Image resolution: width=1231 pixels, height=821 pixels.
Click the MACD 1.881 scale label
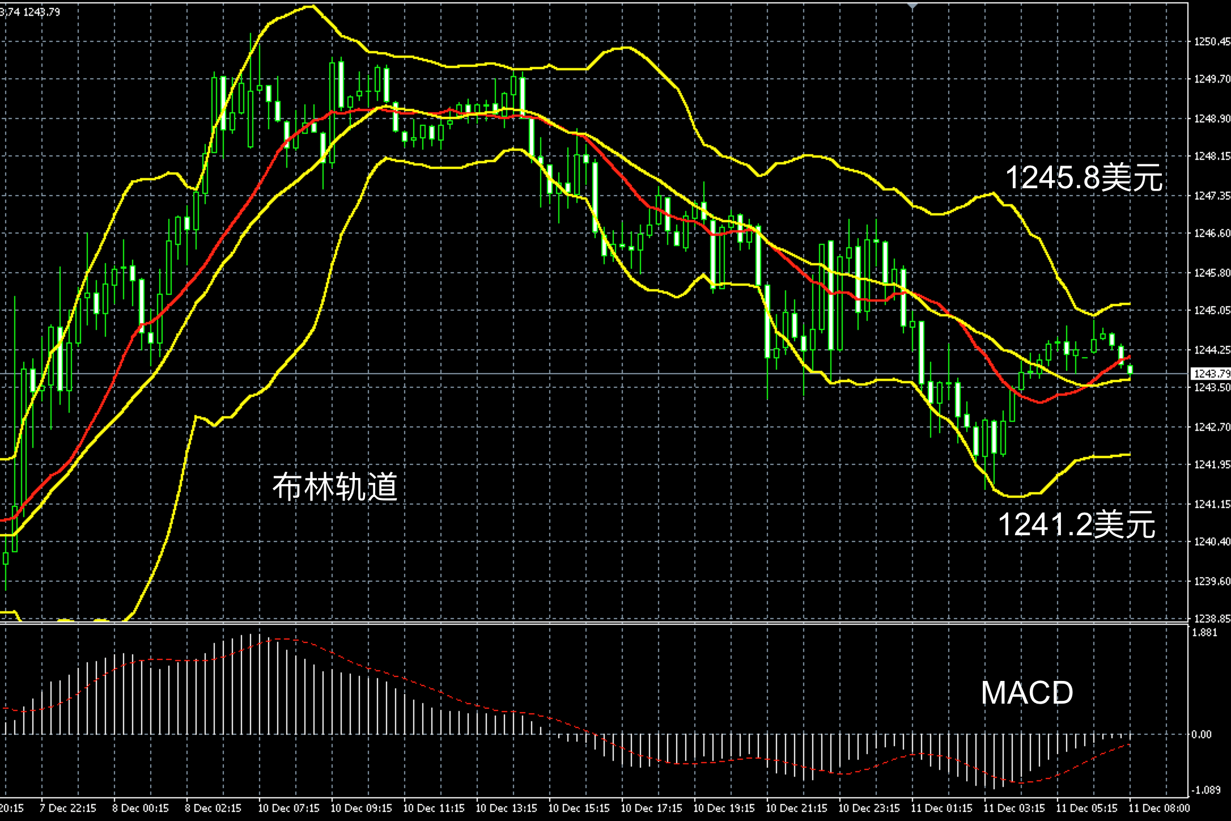[1204, 633]
